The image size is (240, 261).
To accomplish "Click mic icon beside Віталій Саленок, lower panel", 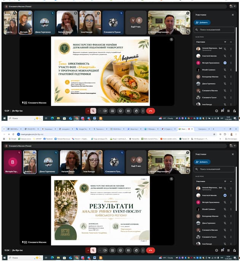I will coord(225,209).
